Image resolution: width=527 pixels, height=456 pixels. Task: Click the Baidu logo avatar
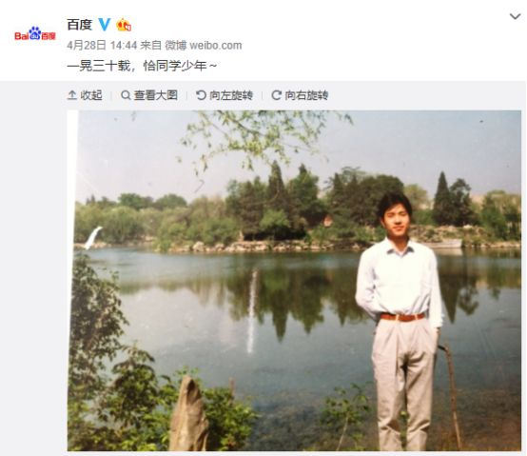click(34, 33)
